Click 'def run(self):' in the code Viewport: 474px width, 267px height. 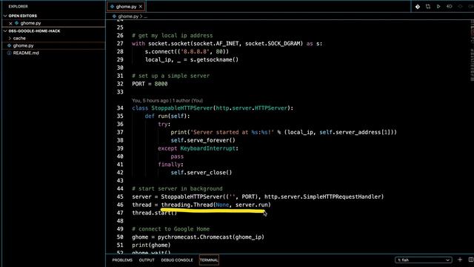(x=167, y=116)
